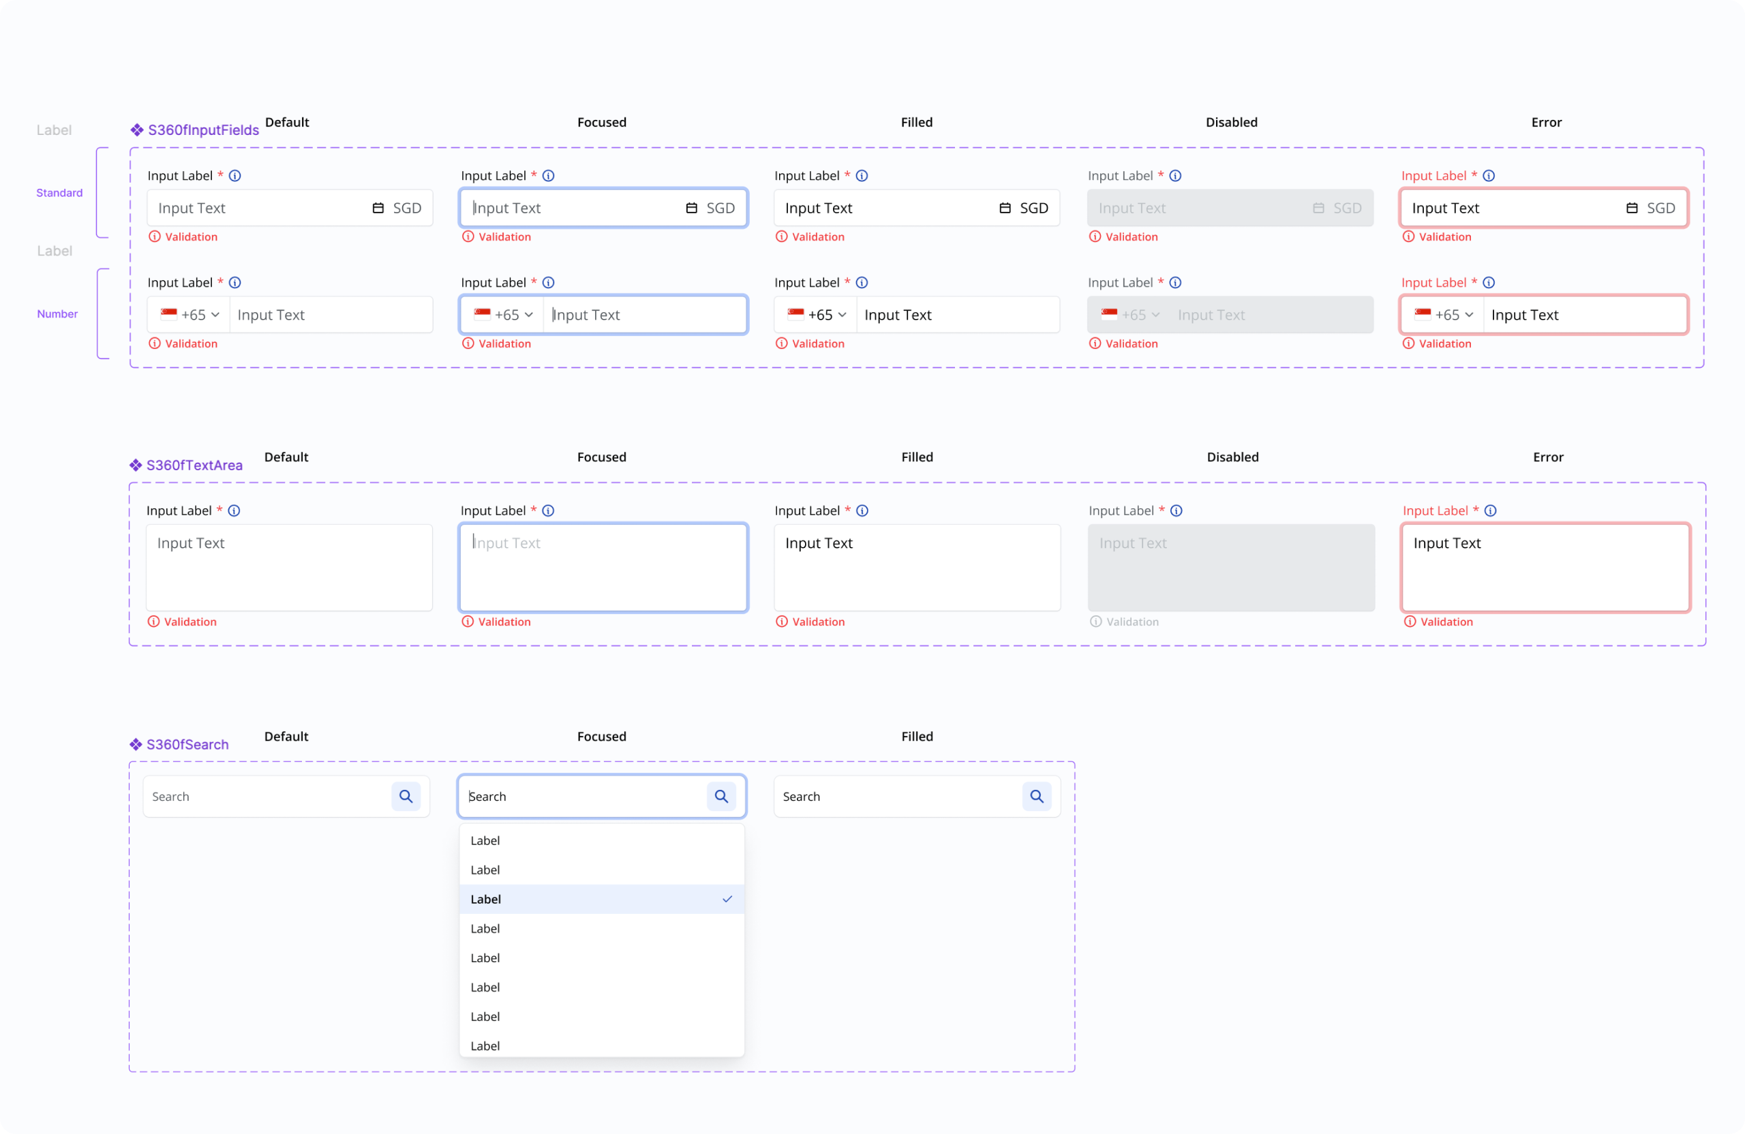Click the Standard variant label
The width and height of the screenshot is (1745, 1134).
click(x=59, y=193)
